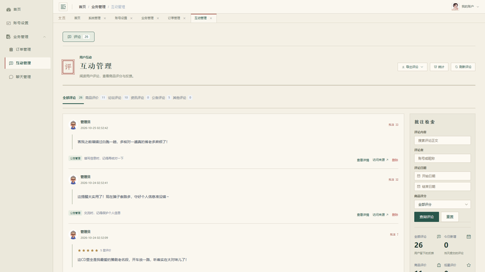Delete the 02:32:41 comment
The width and height of the screenshot is (485, 272).
click(395, 215)
